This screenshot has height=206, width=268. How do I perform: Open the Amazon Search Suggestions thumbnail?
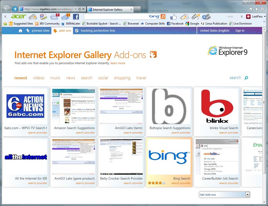(74, 106)
